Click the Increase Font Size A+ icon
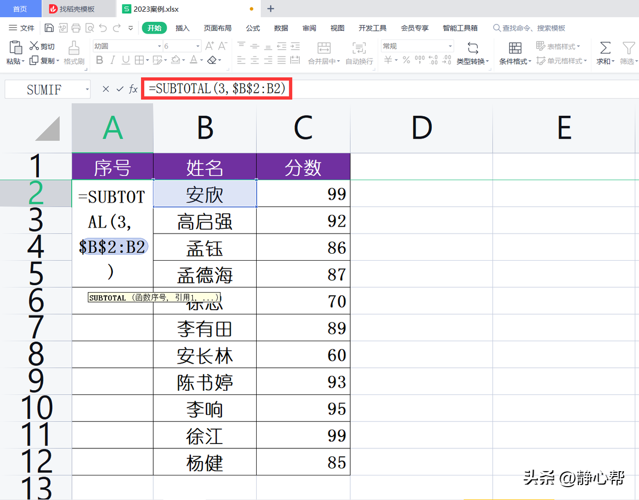639x500 pixels. click(x=209, y=46)
